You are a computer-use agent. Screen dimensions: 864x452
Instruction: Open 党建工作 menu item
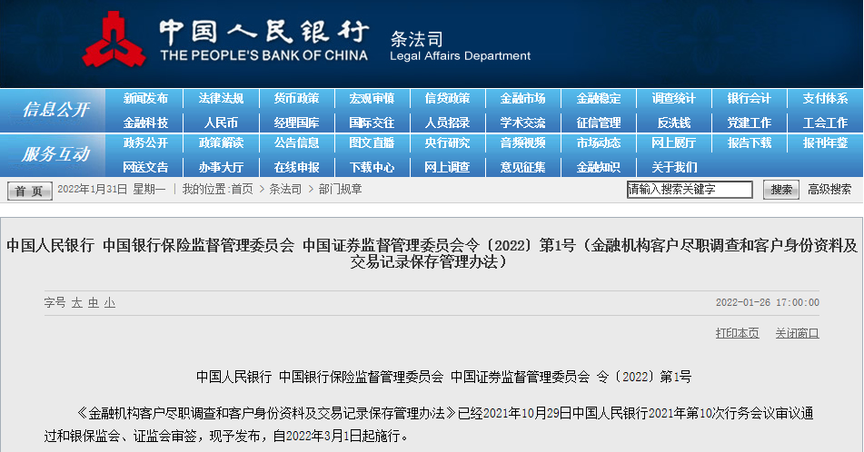(x=750, y=123)
